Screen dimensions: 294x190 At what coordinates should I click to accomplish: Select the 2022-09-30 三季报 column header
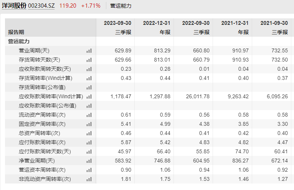pos(193,28)
